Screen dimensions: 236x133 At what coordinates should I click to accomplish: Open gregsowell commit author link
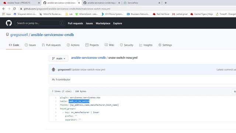coord(64,69)
